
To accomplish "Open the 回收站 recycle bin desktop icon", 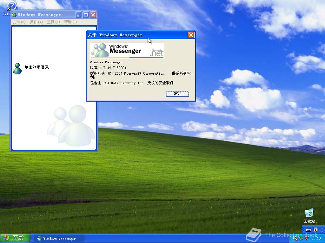I will (x=309, y=216).
